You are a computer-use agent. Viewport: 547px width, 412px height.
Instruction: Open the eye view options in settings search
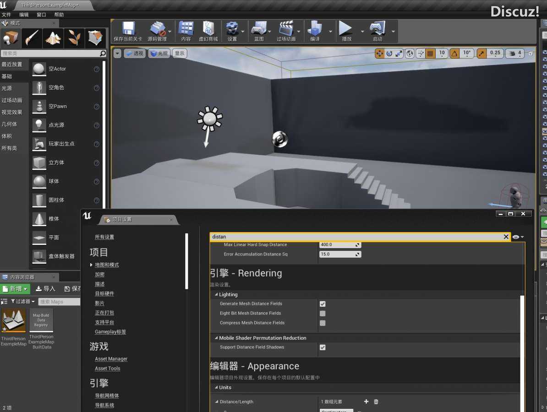[518, 237]
